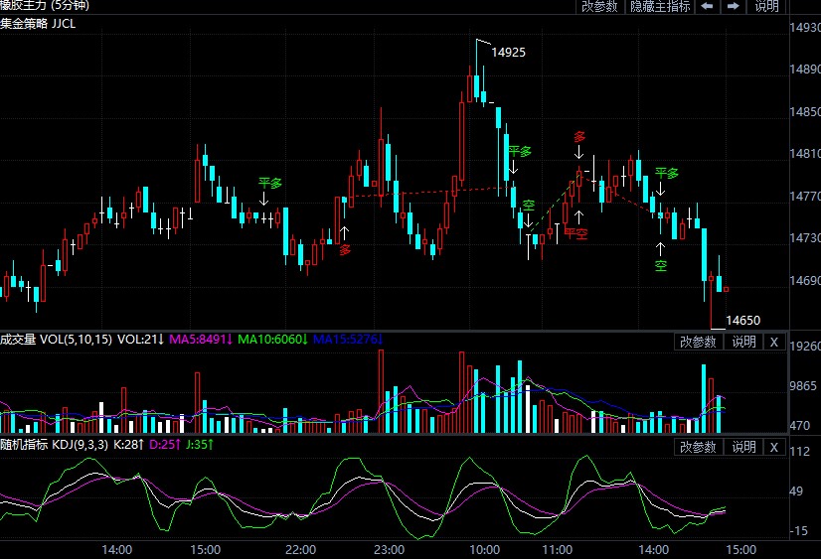This screenshot has width=821, height=559.
Task: Open 改参数 for the main chart
Action: 599,6
